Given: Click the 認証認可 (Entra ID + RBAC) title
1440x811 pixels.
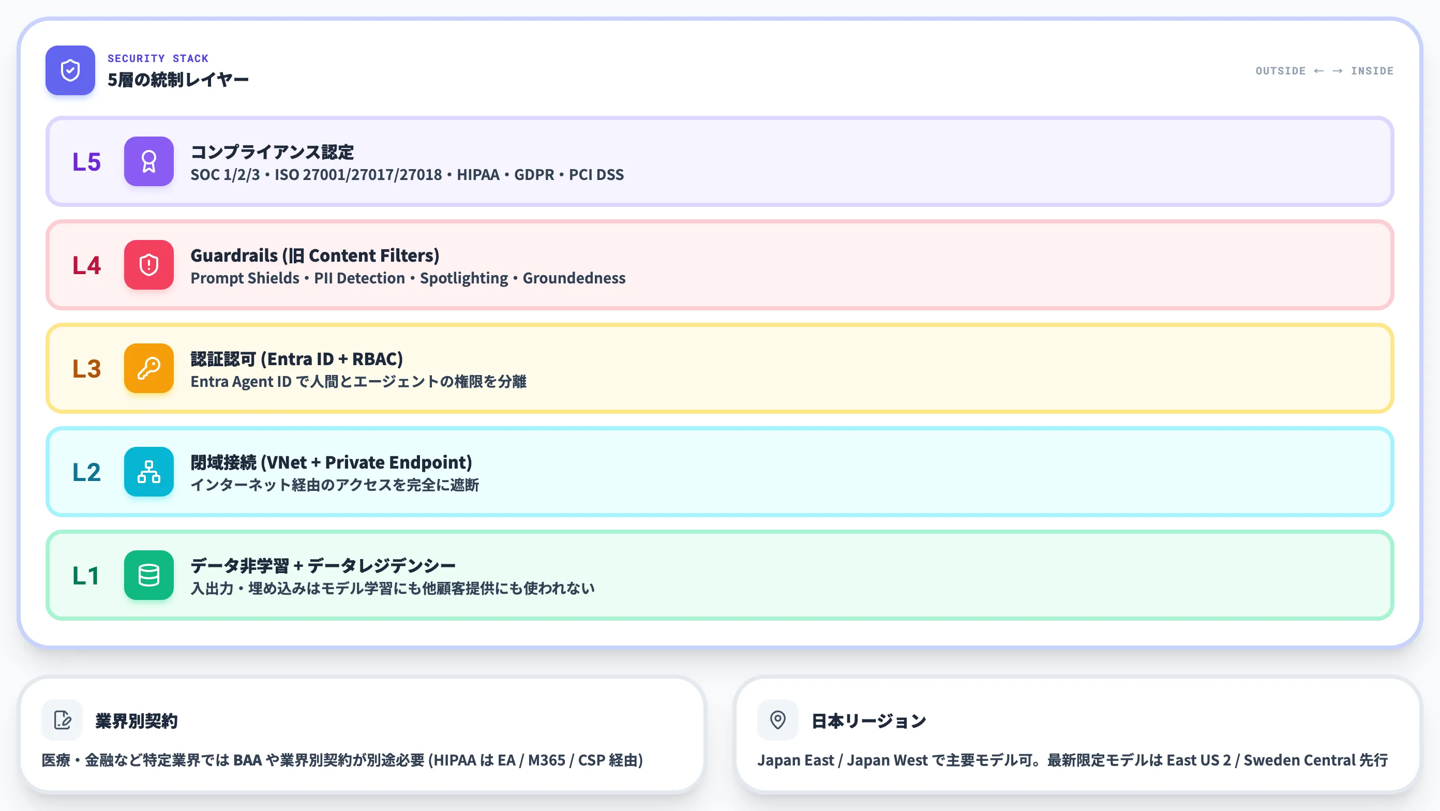Looking at the screenshot, I should 297,359.
